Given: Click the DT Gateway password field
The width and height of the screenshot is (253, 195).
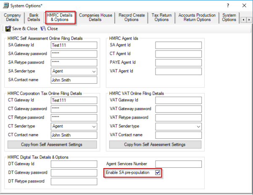Looking at the screenshot, I should (74, 173).
